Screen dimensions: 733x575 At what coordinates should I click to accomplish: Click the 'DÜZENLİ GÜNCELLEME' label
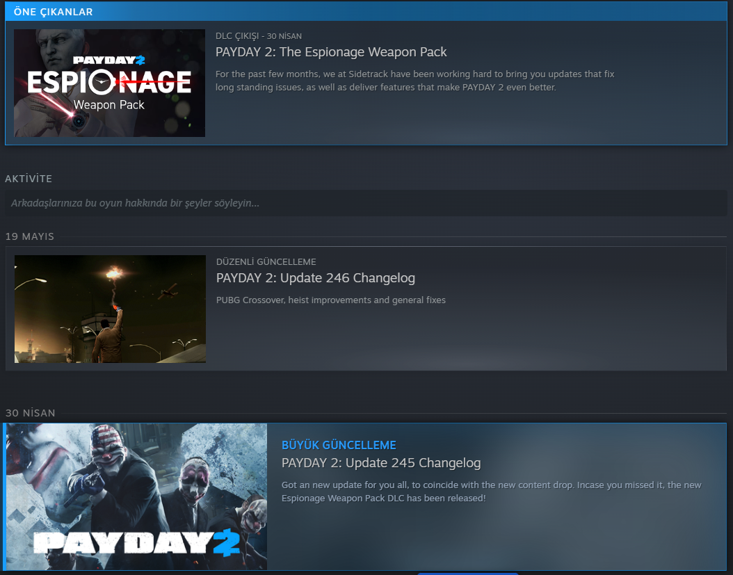tap(266, 262)
